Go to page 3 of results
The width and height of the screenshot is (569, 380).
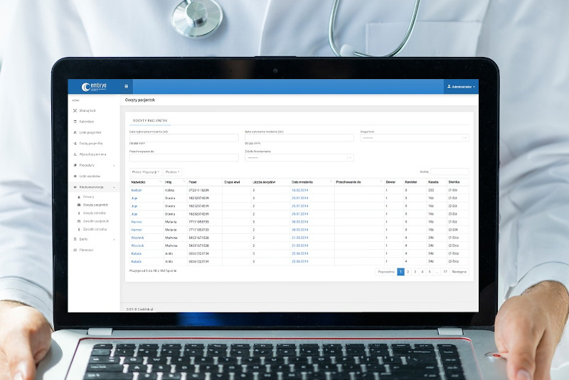[x=415, y=271]
